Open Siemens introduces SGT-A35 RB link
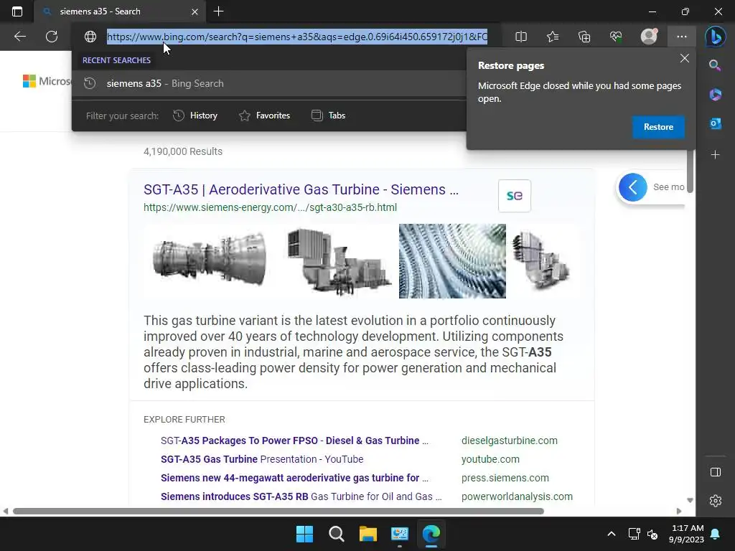 point(301,496)
